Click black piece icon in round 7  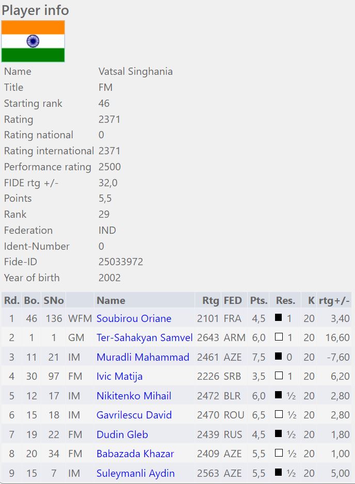pos(279,434)
